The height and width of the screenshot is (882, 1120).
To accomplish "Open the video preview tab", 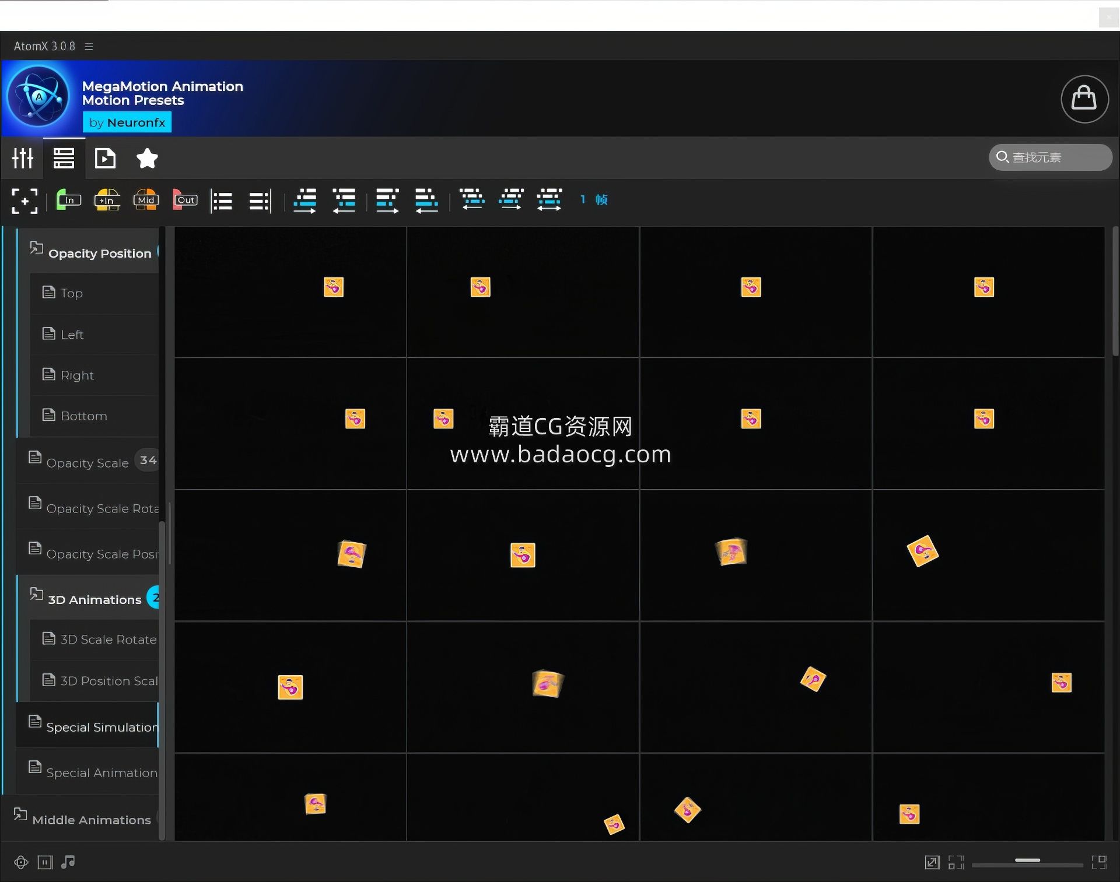I will pyautogui.click(x=105, y=158).
